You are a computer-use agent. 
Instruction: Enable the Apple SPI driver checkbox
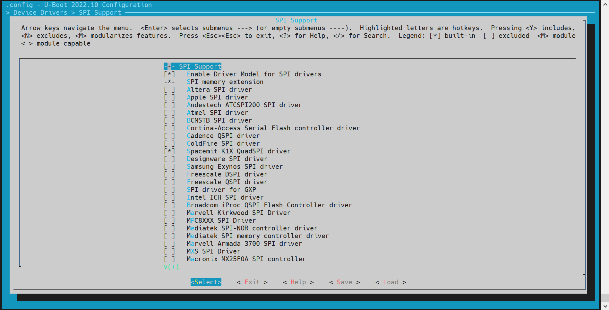pyautogui.click(x=169, y=97)
